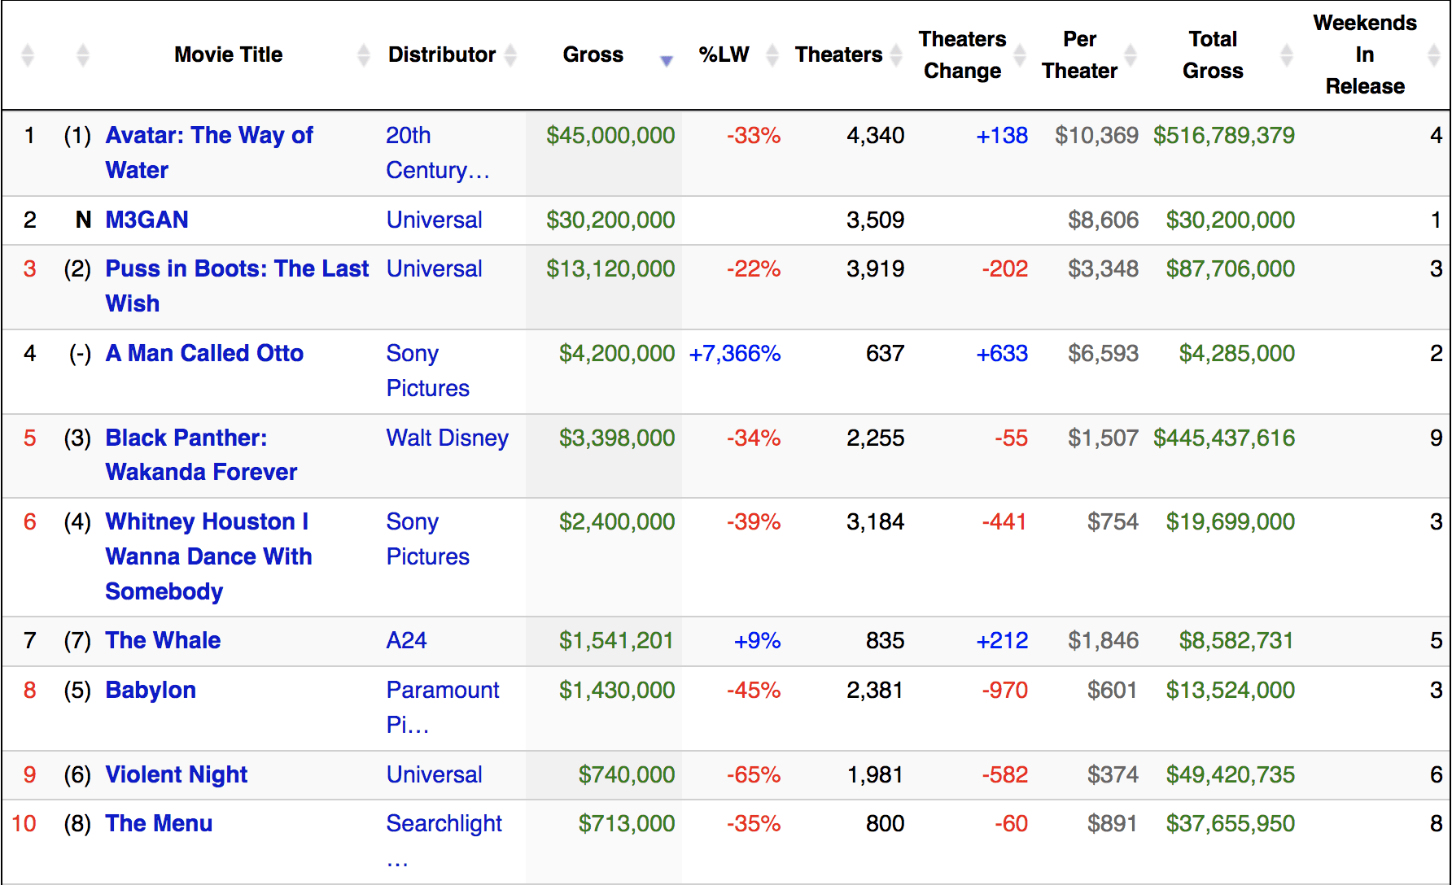
Task: Select the Per Theater column header
Action: pos(1080,54)
